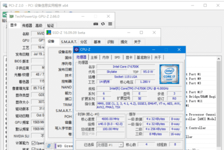Click the i7-6700K CPU @ 4.00GHz specification field

point(139,89)
